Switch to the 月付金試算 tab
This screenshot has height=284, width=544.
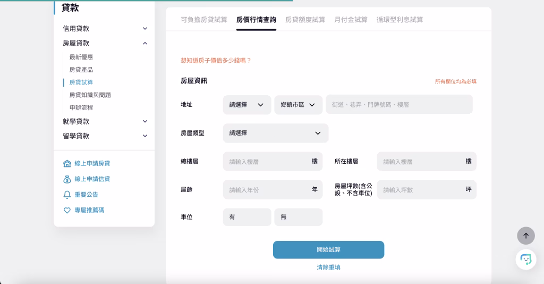pos(351,20)
